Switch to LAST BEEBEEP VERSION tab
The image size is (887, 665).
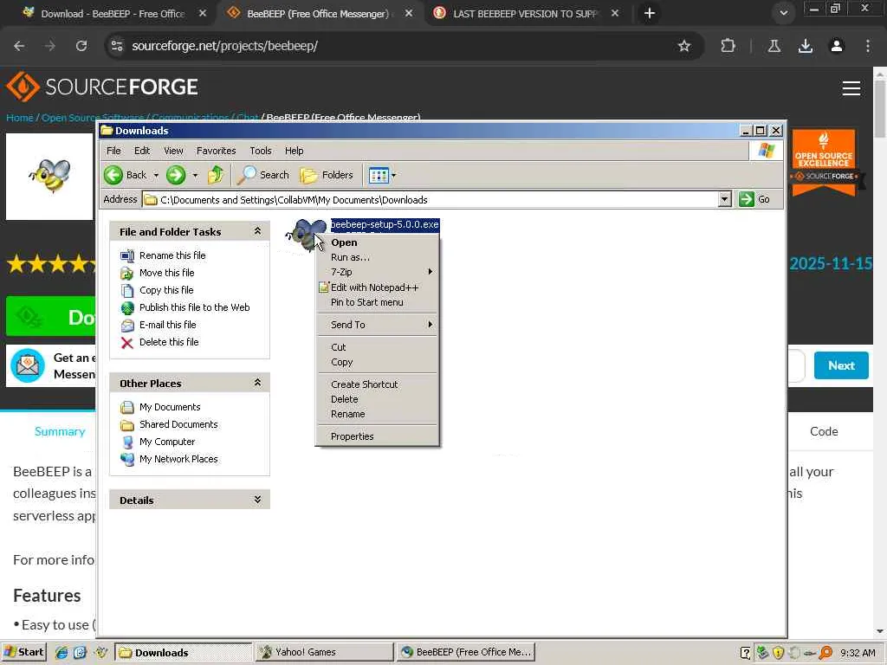tap(525, 14)
